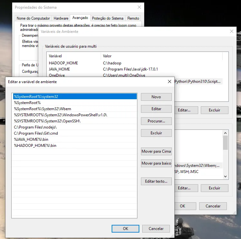Select the WindowsPowerShell\v1.0\ path entry
Viewport: 241px width, 239px height.
point(75,115)
